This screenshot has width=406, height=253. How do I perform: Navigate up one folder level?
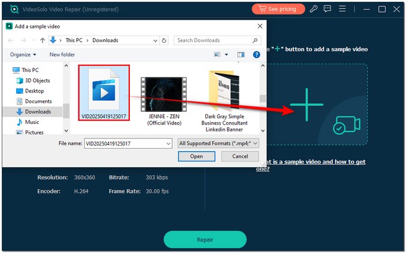coord(42,41)
